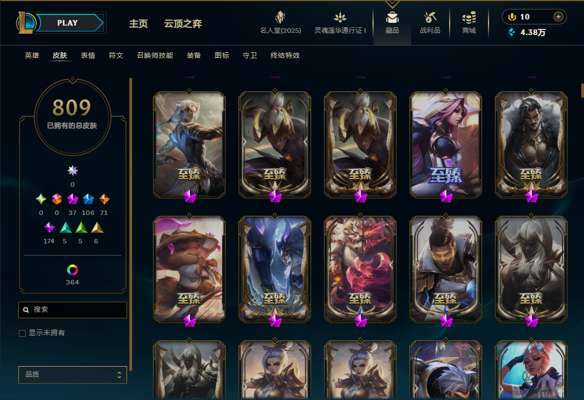
Task: Go to 云顶之弈 in top navigation
Action: point(183,24)
